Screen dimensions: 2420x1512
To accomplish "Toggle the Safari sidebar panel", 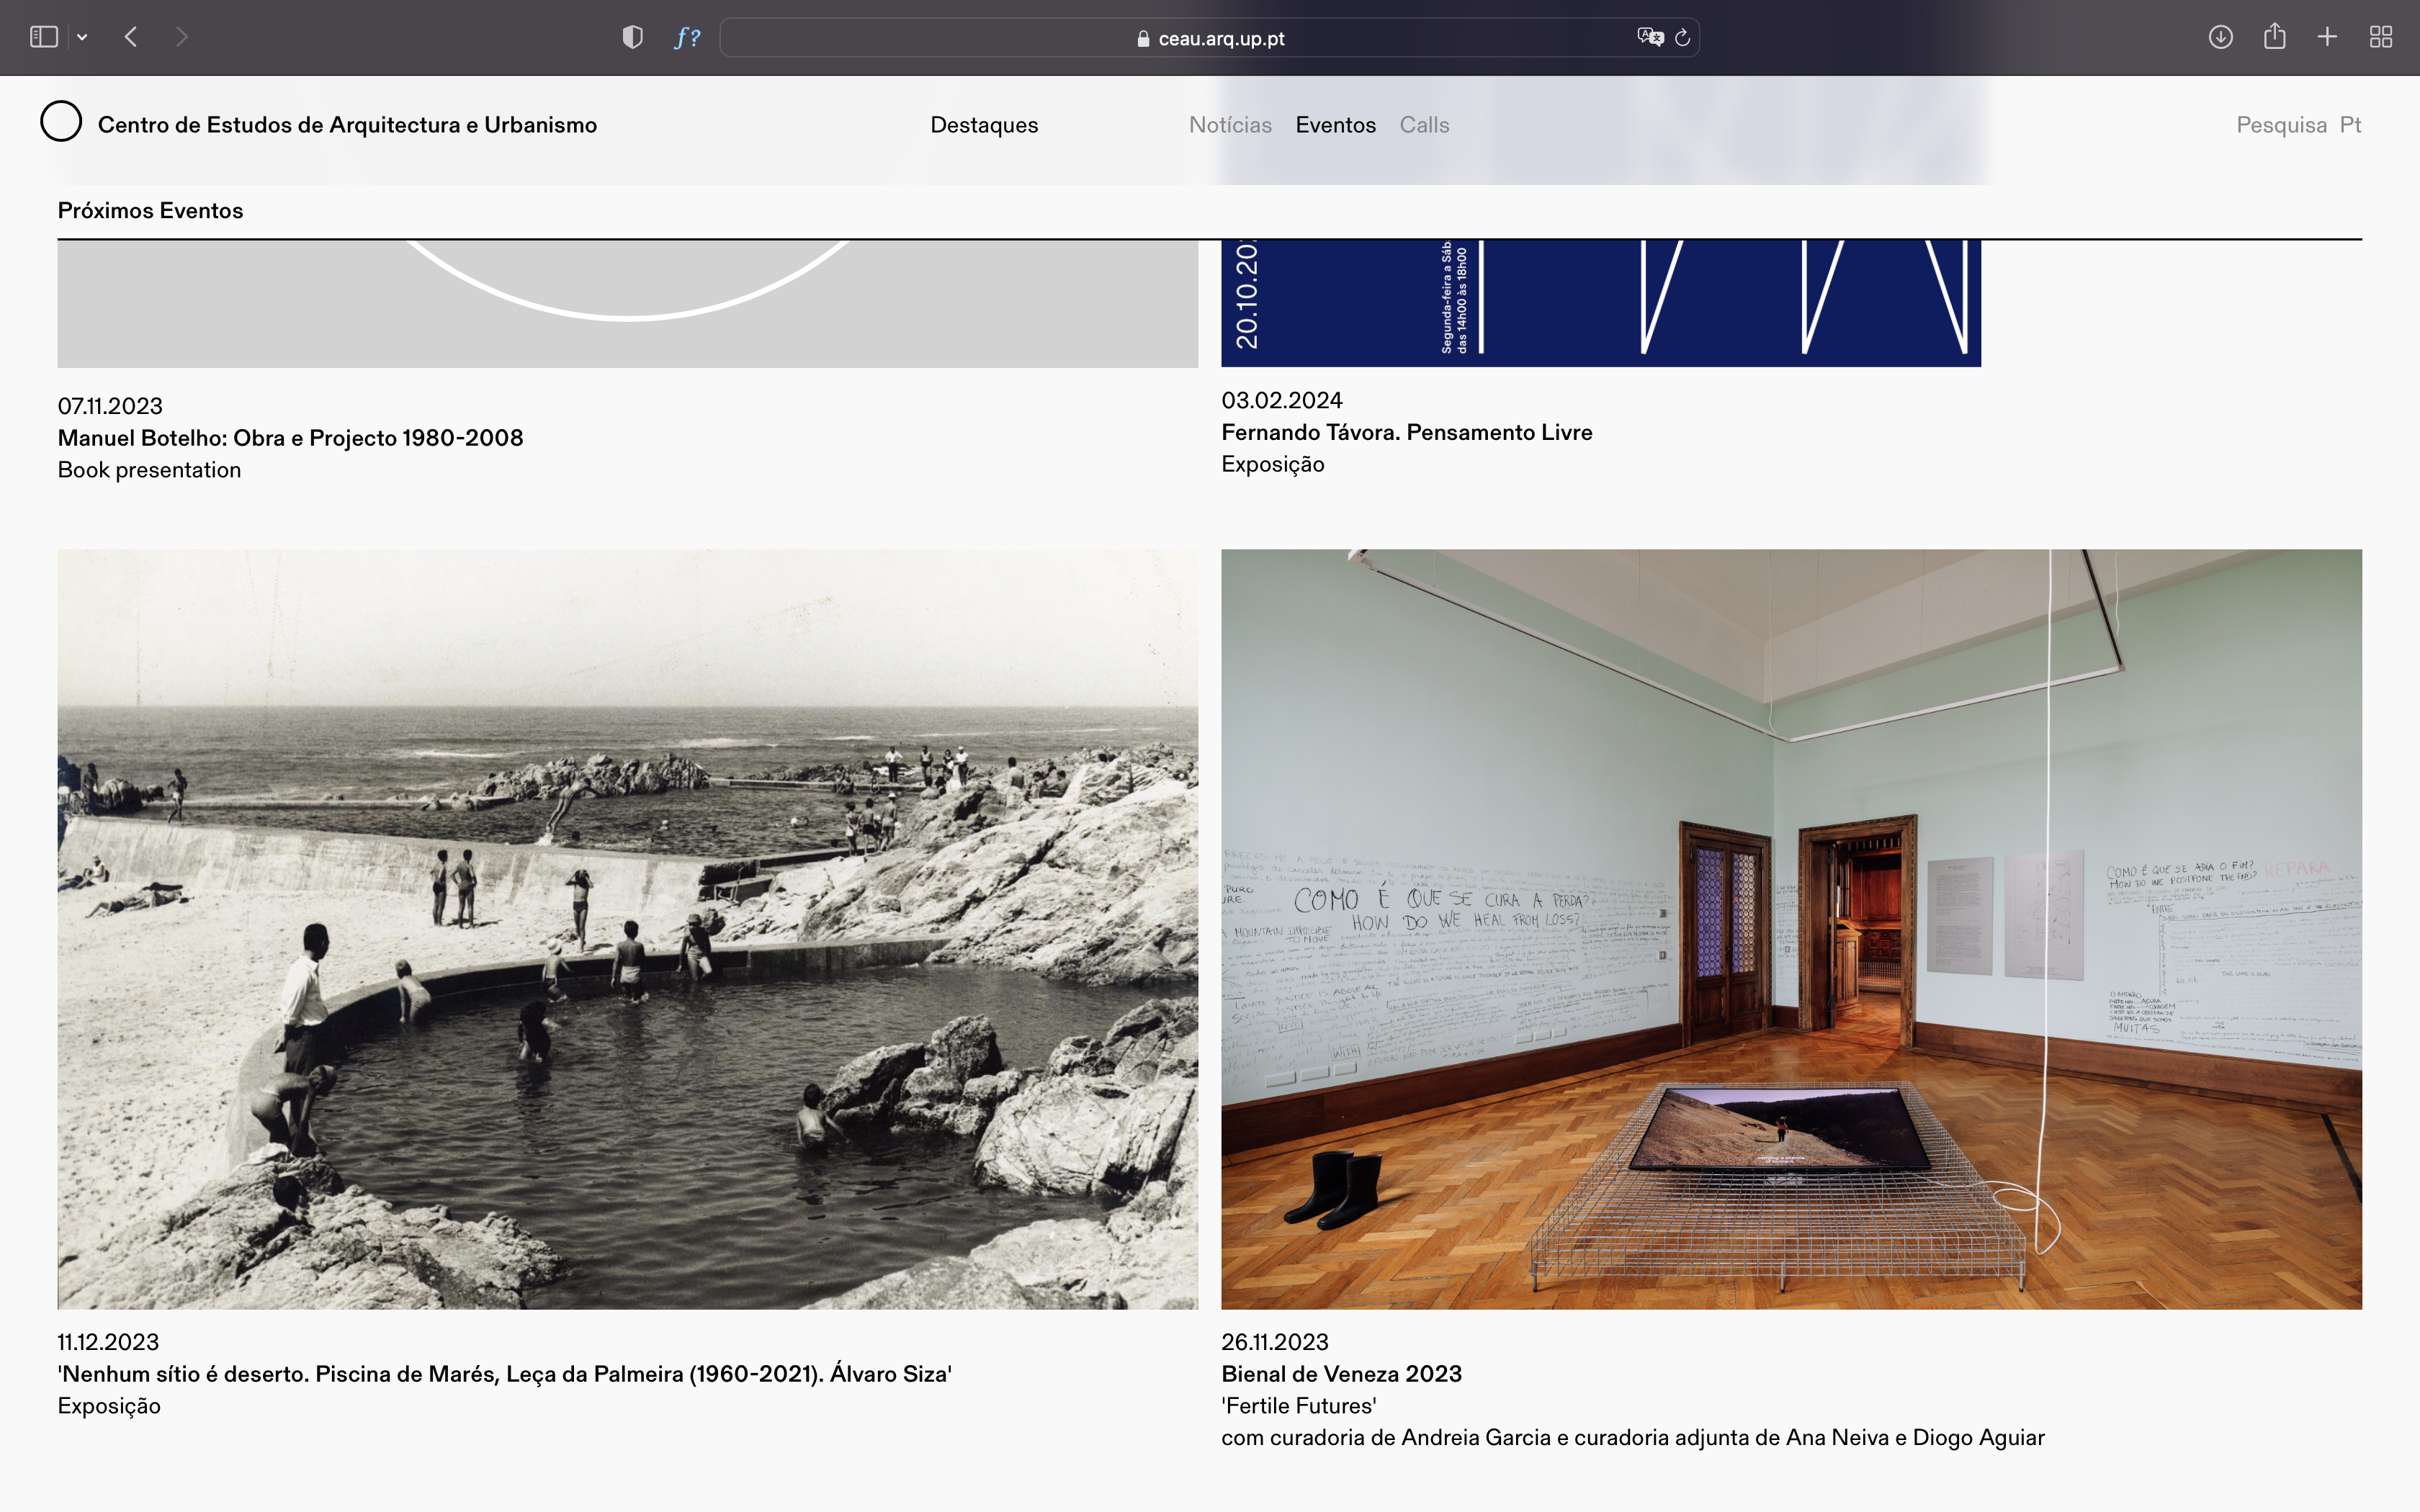I will pos(43,37).
